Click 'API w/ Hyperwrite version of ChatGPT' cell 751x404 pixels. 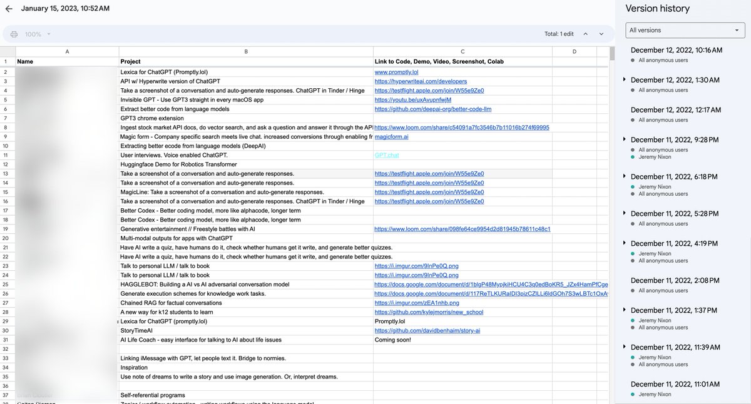coord(246,81)
